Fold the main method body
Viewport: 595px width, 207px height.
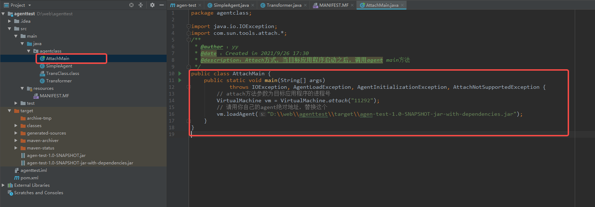coord(188,87)
